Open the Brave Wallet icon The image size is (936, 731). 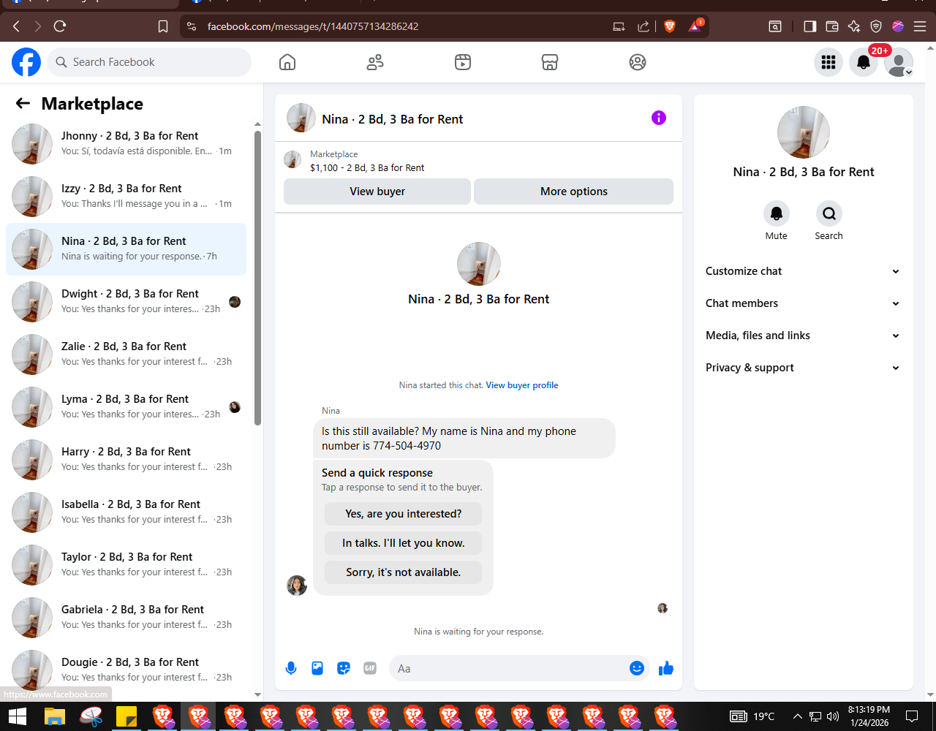tap(832, 26)
